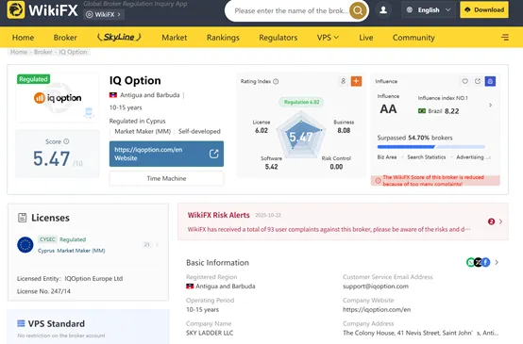Image resolution: width=523 pixels, height=344 pixels.
Task: Click the Search Statistics tab
Action: click(427, 157)
